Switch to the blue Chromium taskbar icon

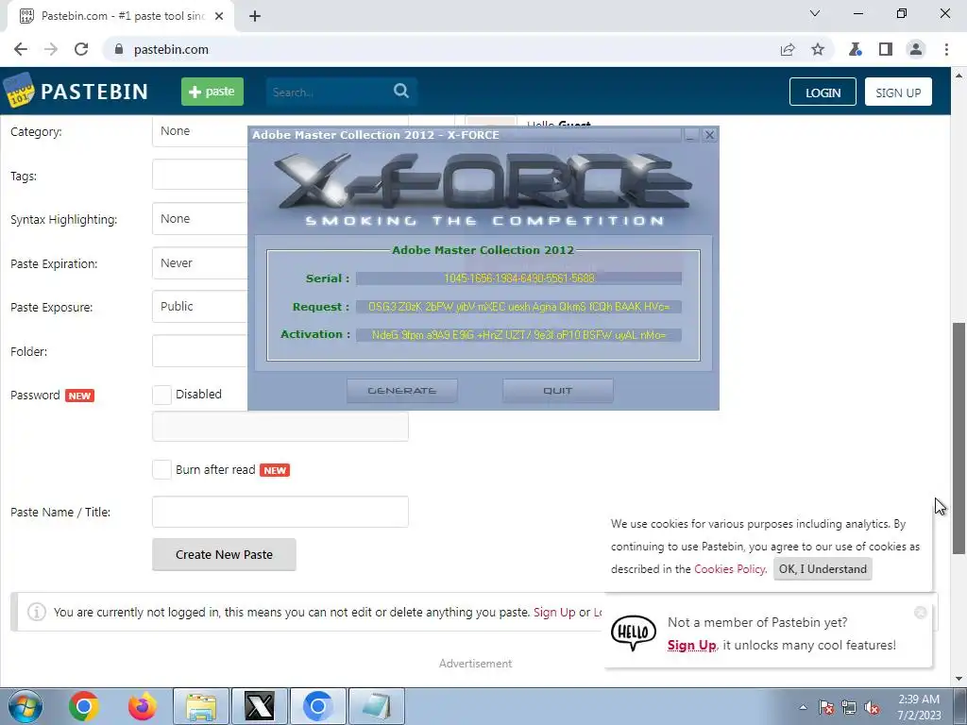(318, 706)
